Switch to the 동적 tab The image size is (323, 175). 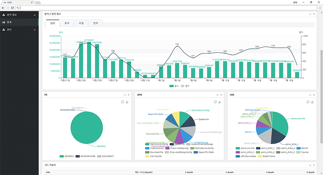point(67,23)
